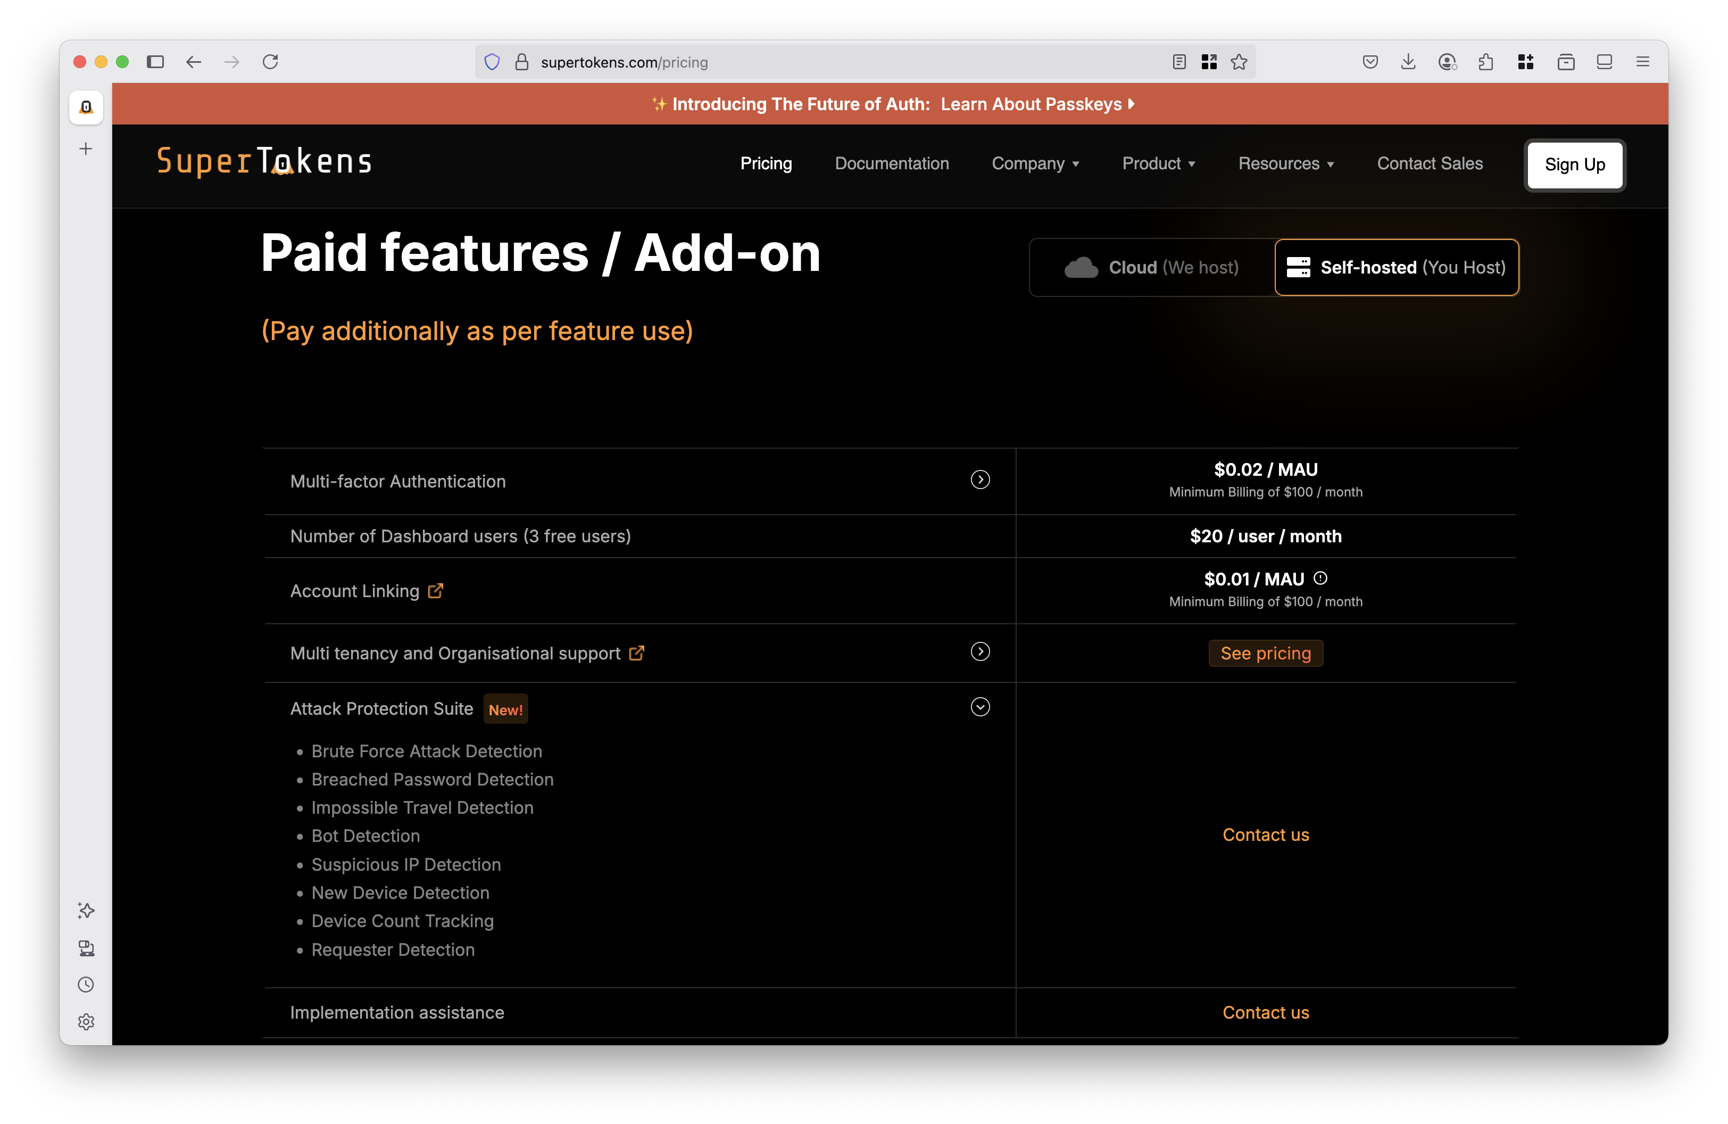Click the browser reload button
Image resolution: width=1728 pixels, height=1124 pixels.
click(x=270, y=62)
